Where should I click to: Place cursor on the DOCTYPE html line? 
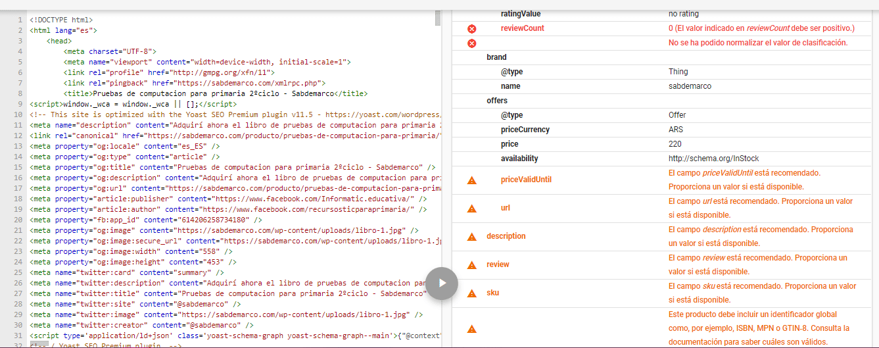pos(61,20)
